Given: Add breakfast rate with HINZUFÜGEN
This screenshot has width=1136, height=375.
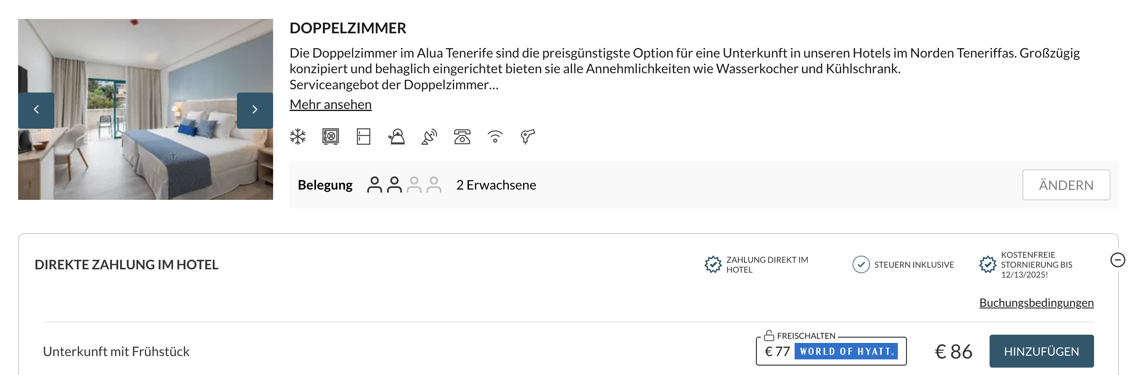Looking at the screenshot, I should tap(1041, 351).
